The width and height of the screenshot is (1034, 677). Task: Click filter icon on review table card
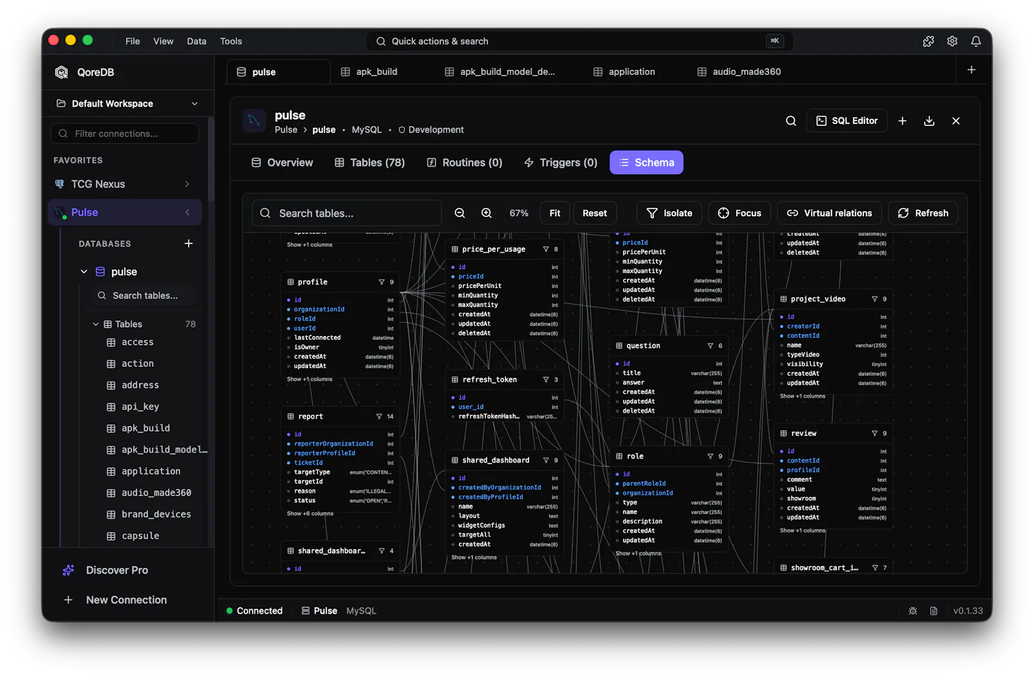coord(874,433)
